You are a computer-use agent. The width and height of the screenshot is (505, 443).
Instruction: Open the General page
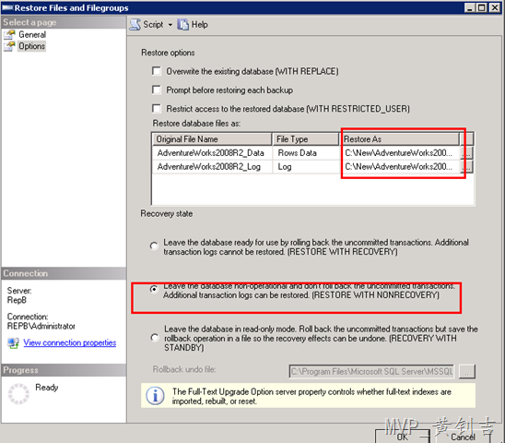[32, 34]
